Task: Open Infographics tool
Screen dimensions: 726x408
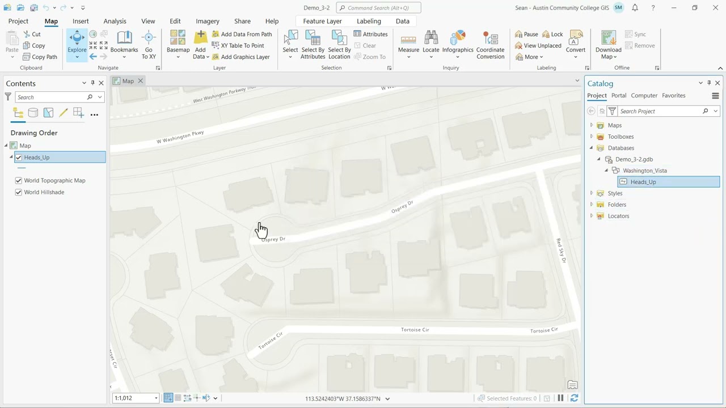Action: (x=458, y=44)
